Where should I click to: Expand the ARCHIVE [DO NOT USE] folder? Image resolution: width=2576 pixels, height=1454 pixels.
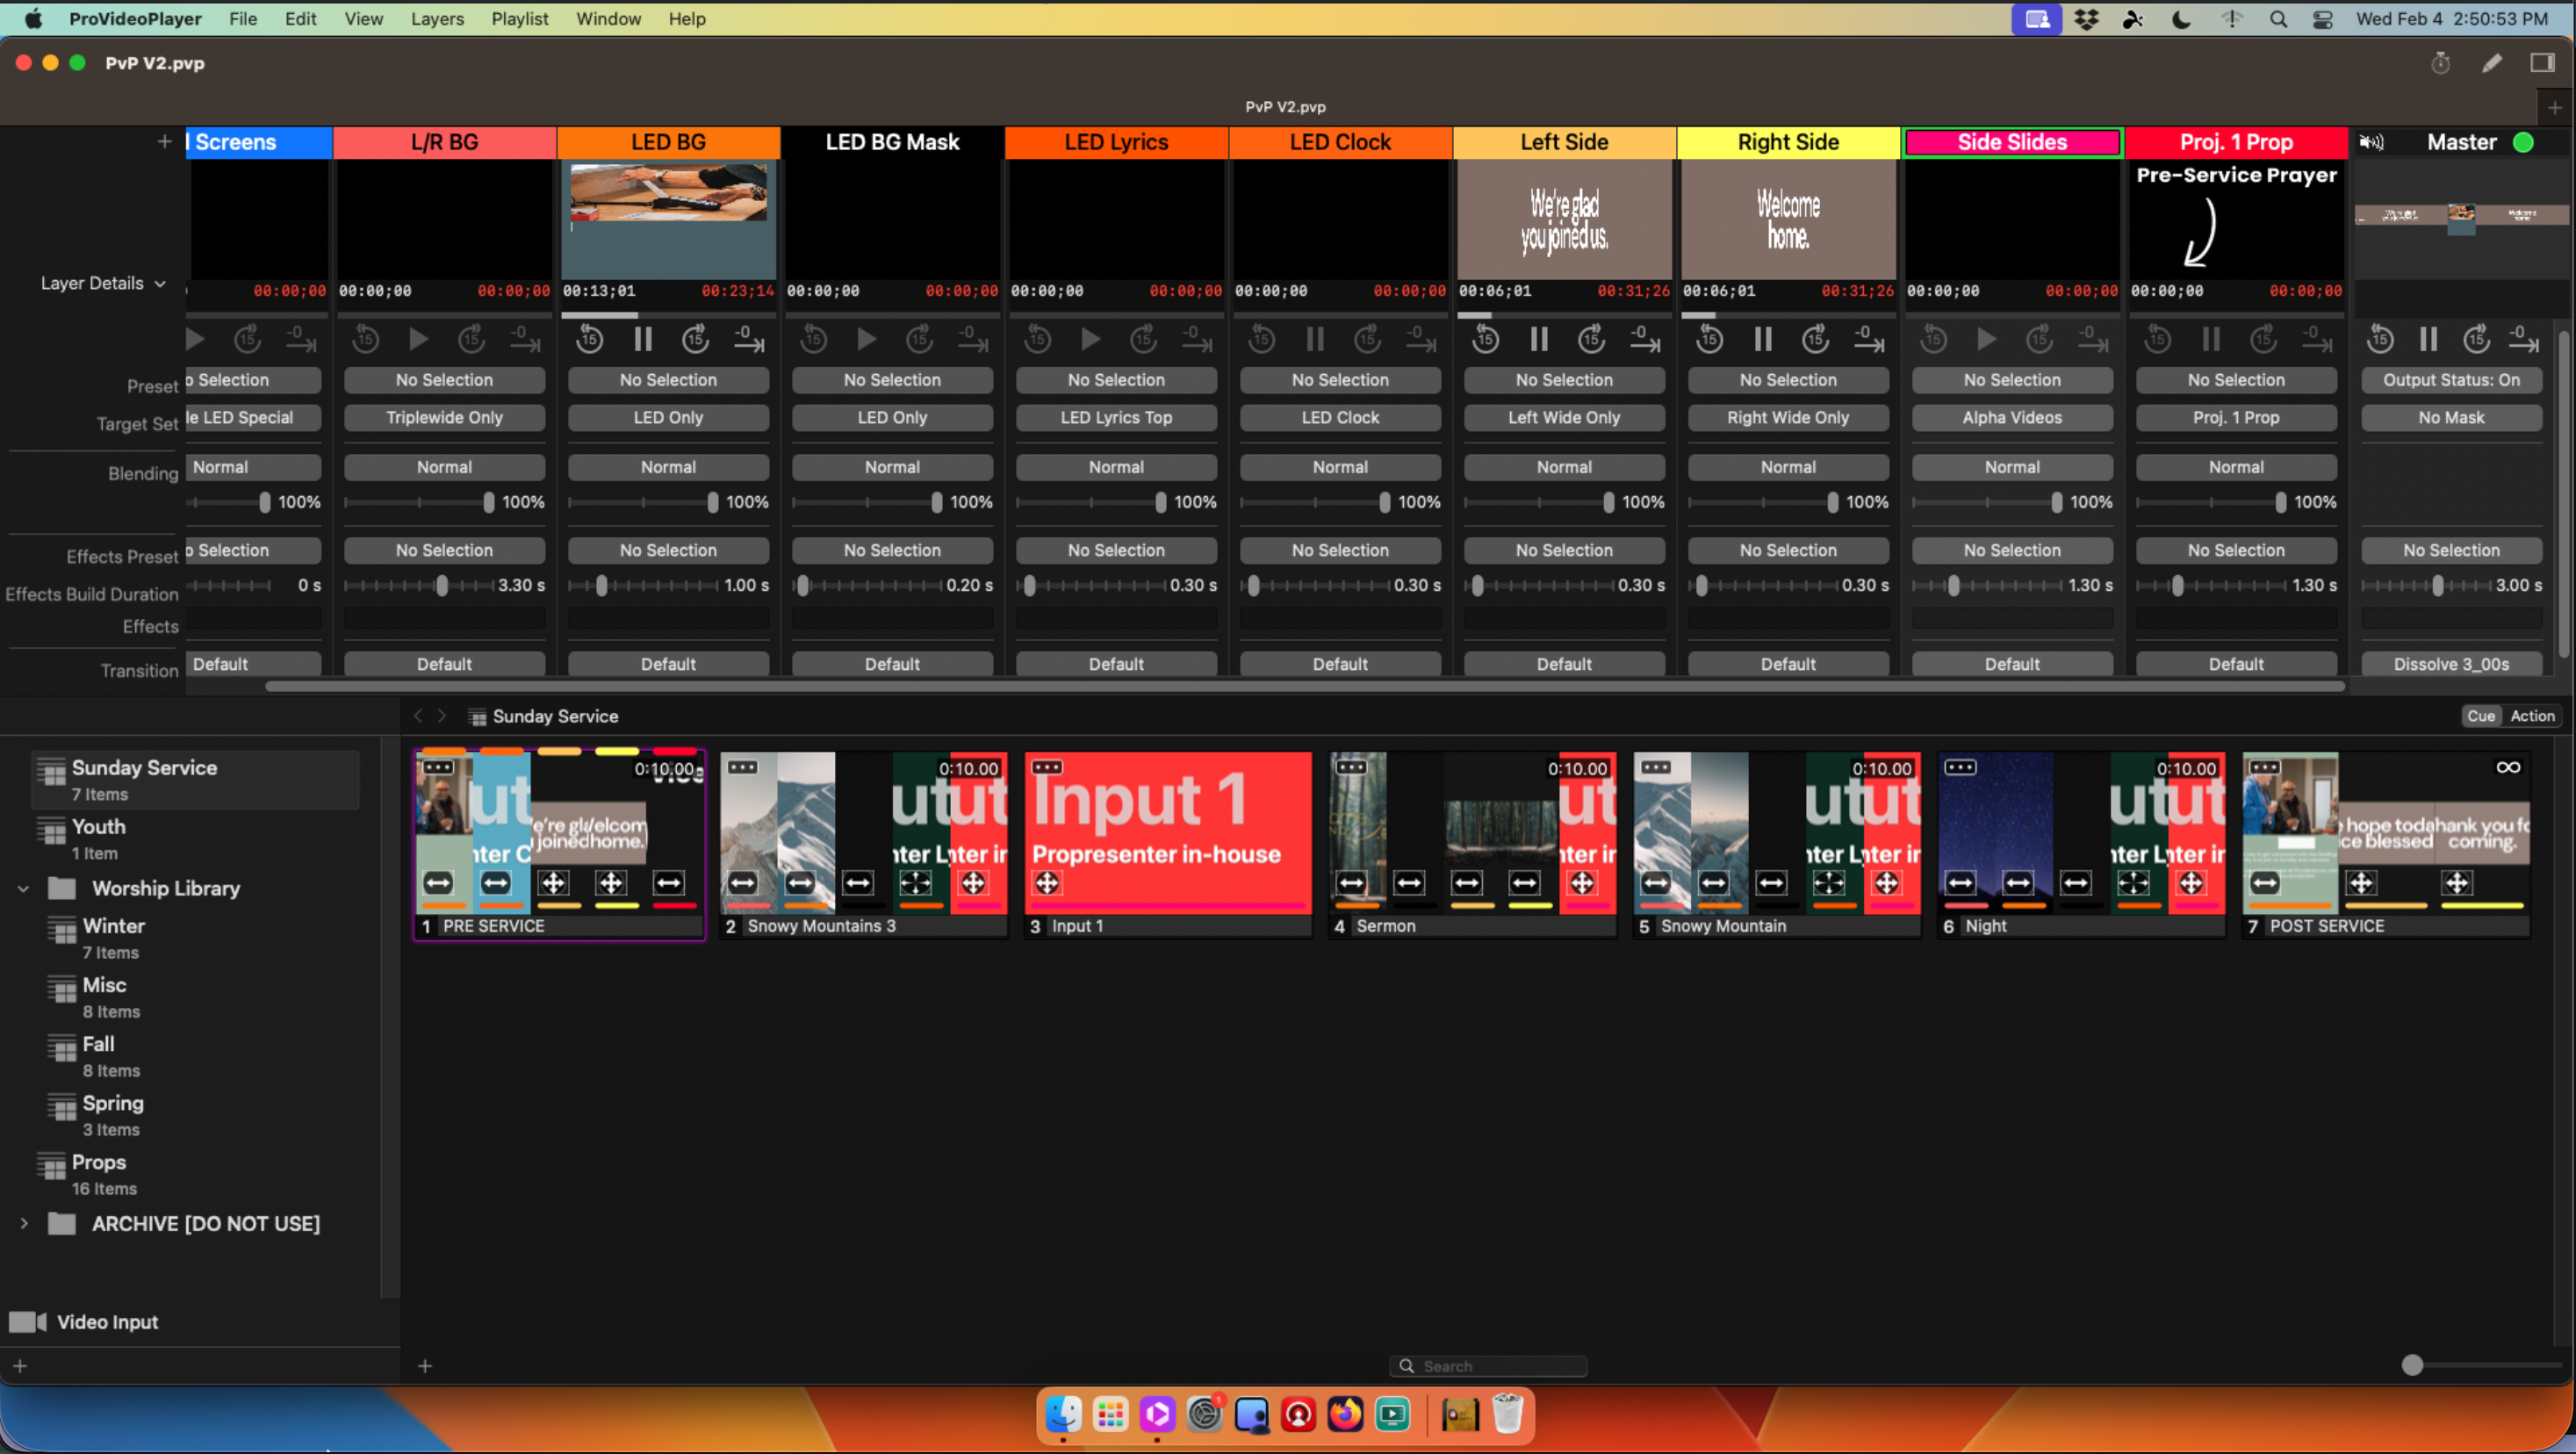point(23,1224)
